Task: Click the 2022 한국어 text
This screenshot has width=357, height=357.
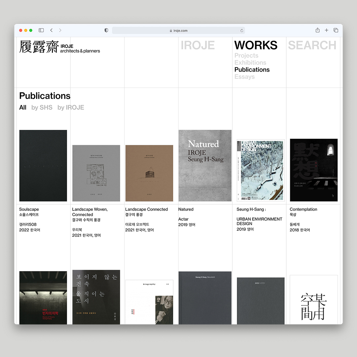Action: [30, 230]
